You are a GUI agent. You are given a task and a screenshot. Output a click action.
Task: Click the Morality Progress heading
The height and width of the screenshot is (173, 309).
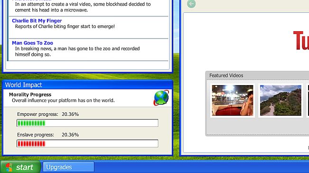30,95
